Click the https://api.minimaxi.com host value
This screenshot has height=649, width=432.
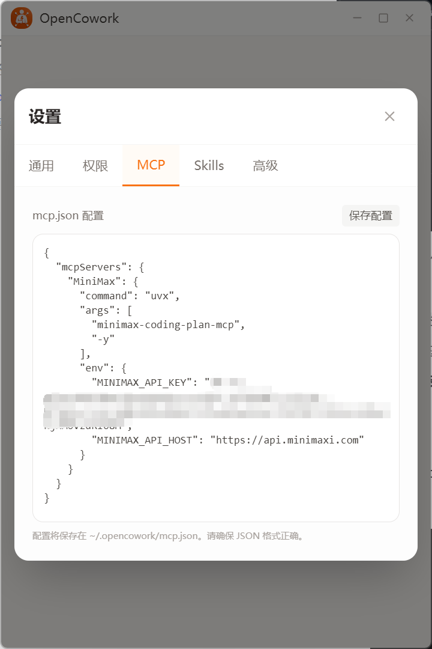pyautogui.click(x=287, y=440)
